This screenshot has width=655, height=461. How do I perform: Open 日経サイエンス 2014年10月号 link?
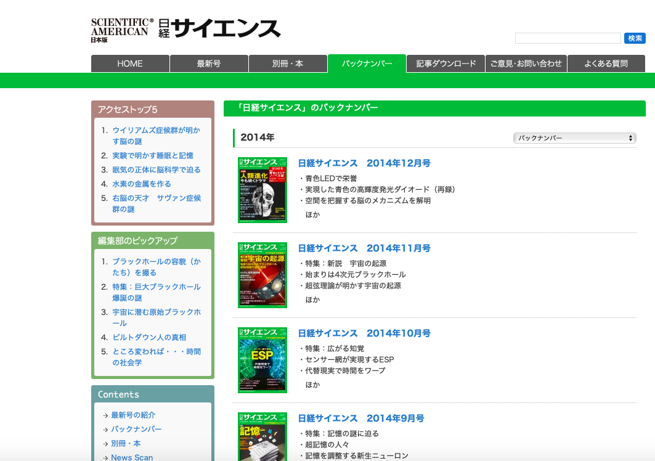click(x=364, y=333)
